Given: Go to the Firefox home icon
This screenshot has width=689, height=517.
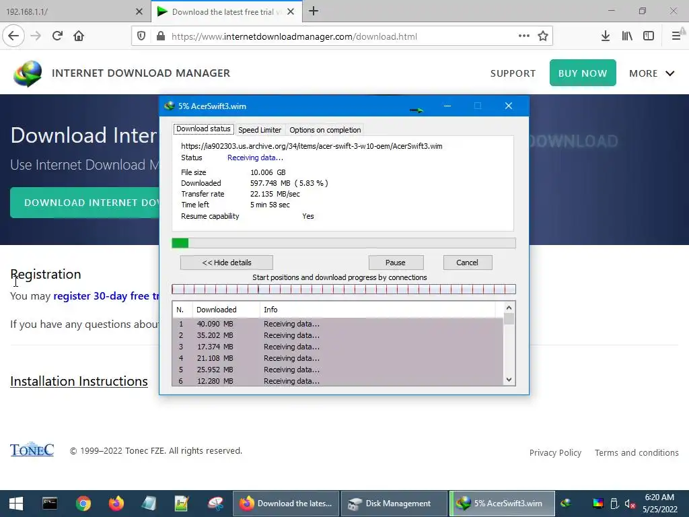Looking at the screenshot, I should coord(79,36).
